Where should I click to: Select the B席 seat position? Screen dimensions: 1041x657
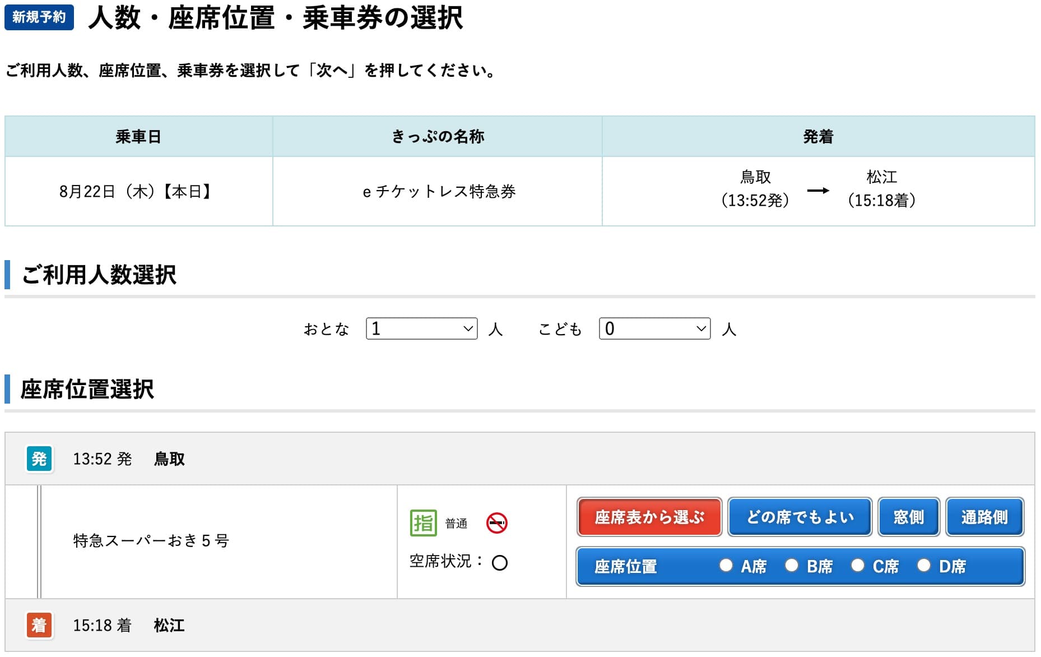[x=792, y=565]
